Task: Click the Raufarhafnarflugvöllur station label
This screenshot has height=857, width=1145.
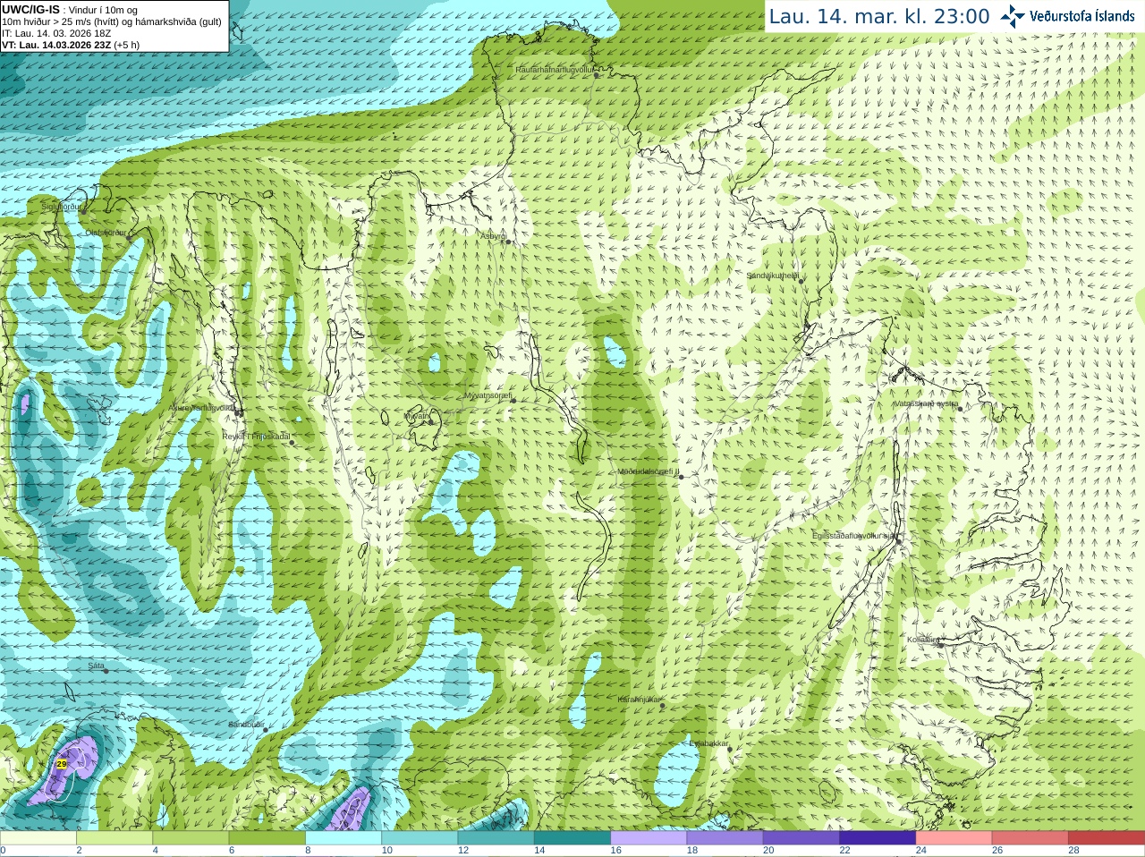Action: pos(555,69)
